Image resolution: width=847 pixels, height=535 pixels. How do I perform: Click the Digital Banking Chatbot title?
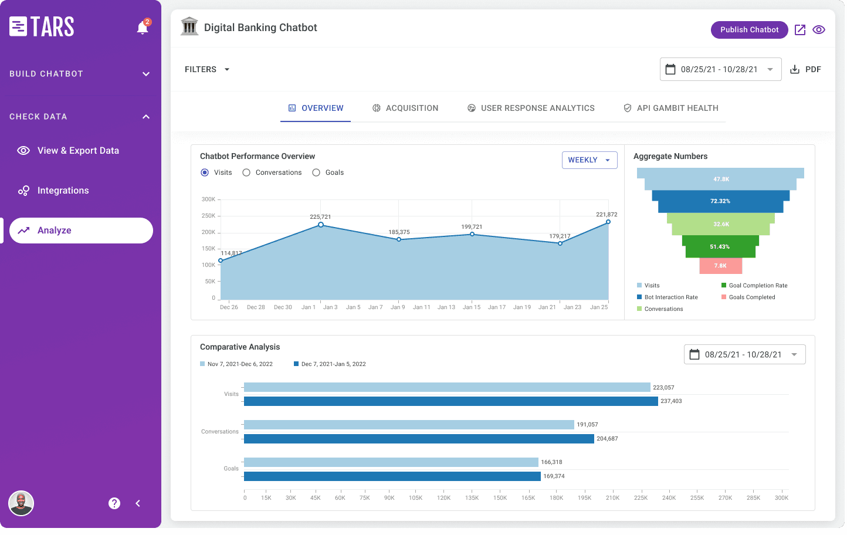click(261, 28)
